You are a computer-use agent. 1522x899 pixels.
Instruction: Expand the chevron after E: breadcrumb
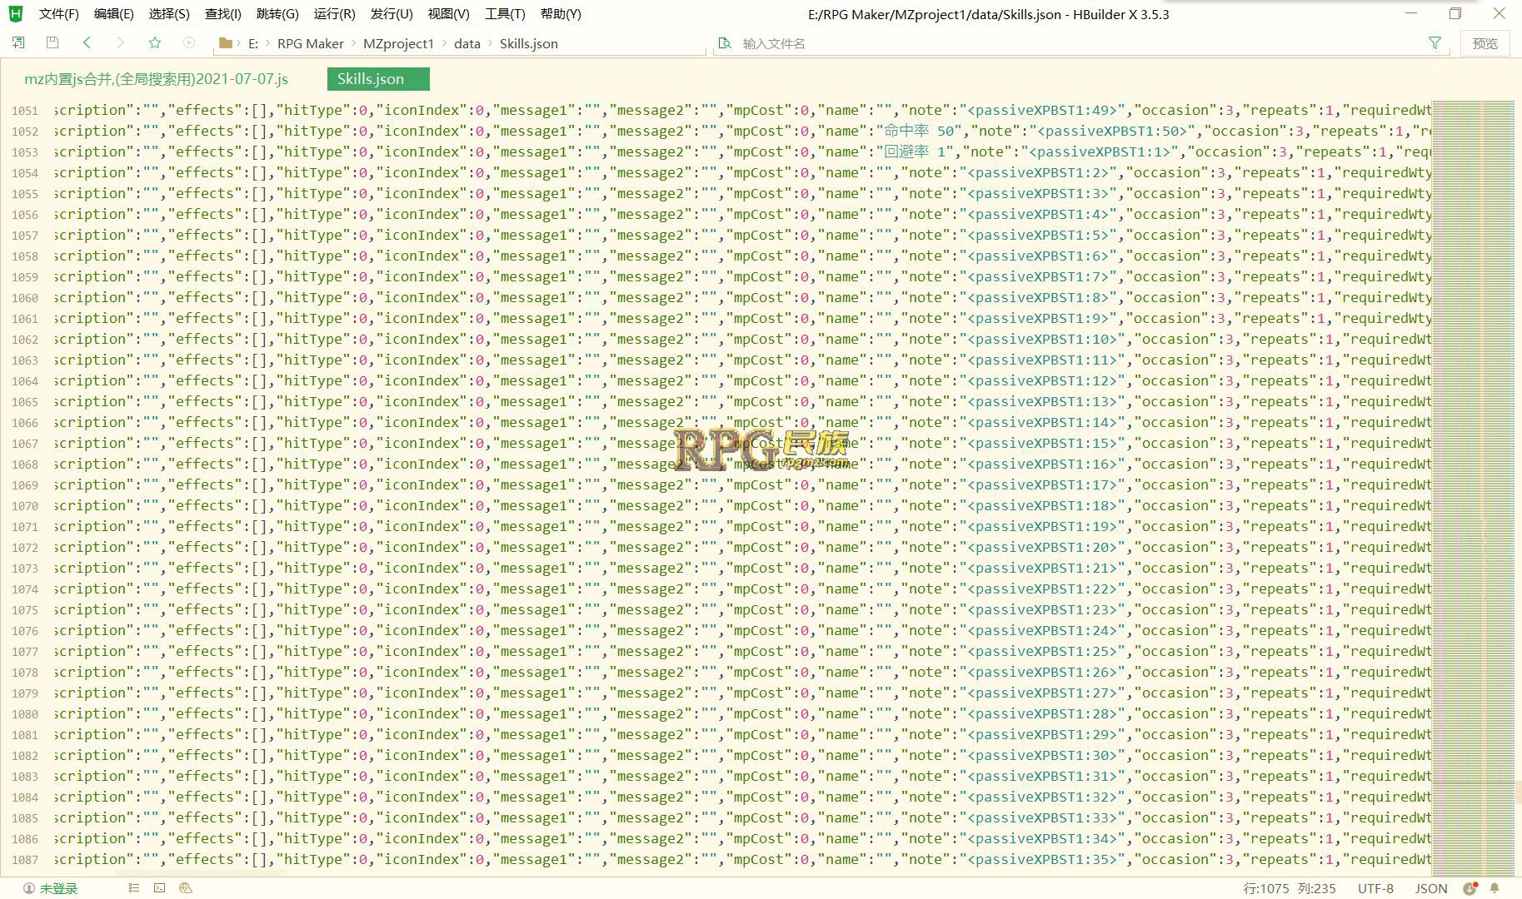pos(268,43)
